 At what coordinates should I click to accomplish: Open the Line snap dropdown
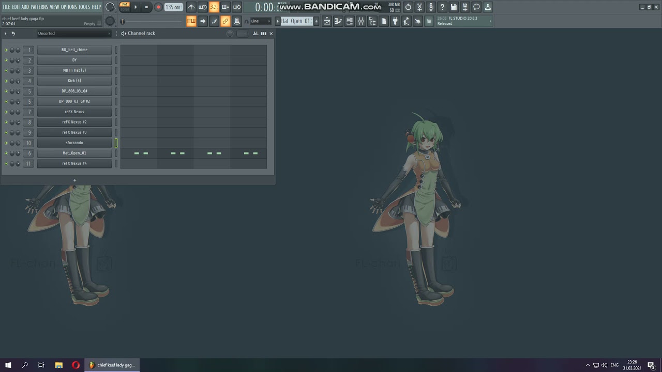point(261,21)
